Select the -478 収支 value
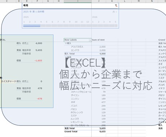 (39, 99)
